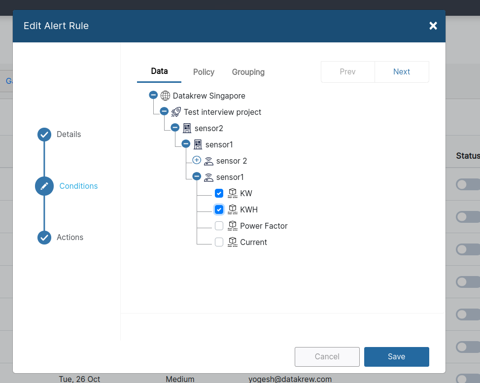This screenshot has width=480, height=383.
Task: Open the Grouping tab
Action: (x=248, y=72)
